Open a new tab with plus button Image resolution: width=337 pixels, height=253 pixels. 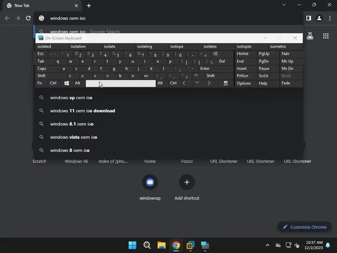tap(89, 6)
